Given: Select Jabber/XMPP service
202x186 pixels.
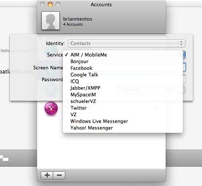Looking at the screenshot, I should coord(123,88).
